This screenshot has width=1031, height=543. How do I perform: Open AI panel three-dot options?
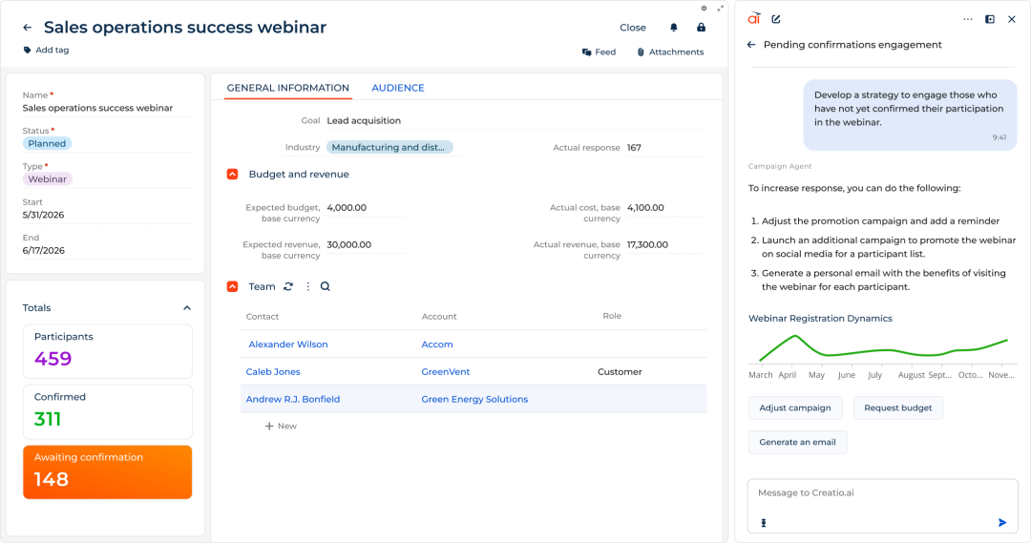coord(967,19)
